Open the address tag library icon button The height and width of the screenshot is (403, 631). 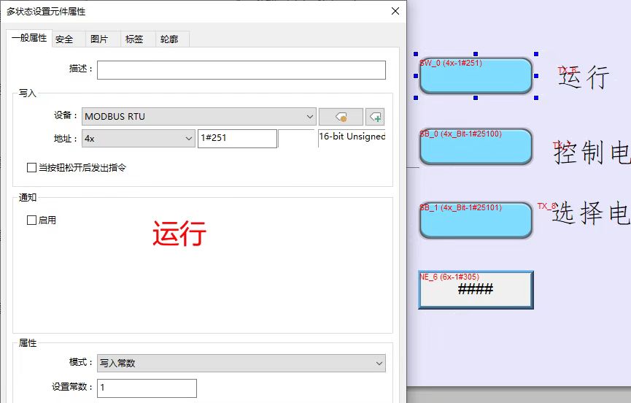tap(341, 117)
